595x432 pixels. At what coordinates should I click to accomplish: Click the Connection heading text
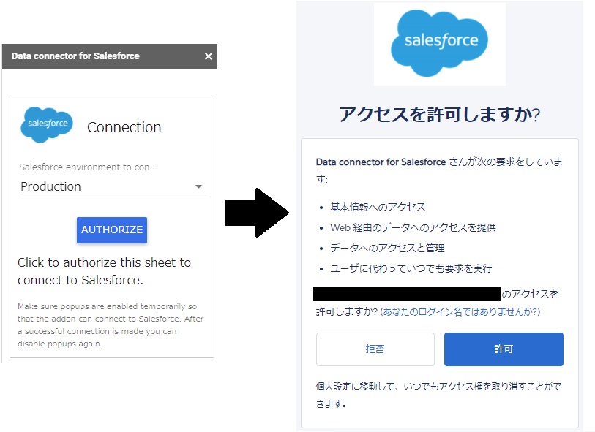coord(124,127)
